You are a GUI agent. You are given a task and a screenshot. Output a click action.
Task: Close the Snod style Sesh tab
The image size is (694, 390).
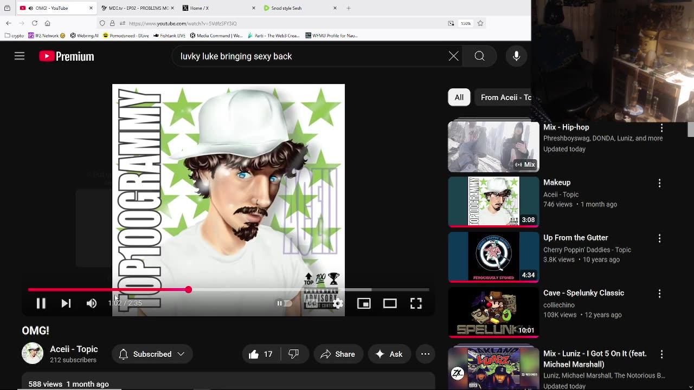point(335,8)
